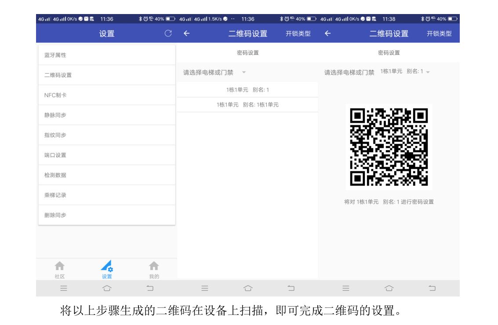
Task: Open 端口设置 entry
Action: [x=107, y=155]
